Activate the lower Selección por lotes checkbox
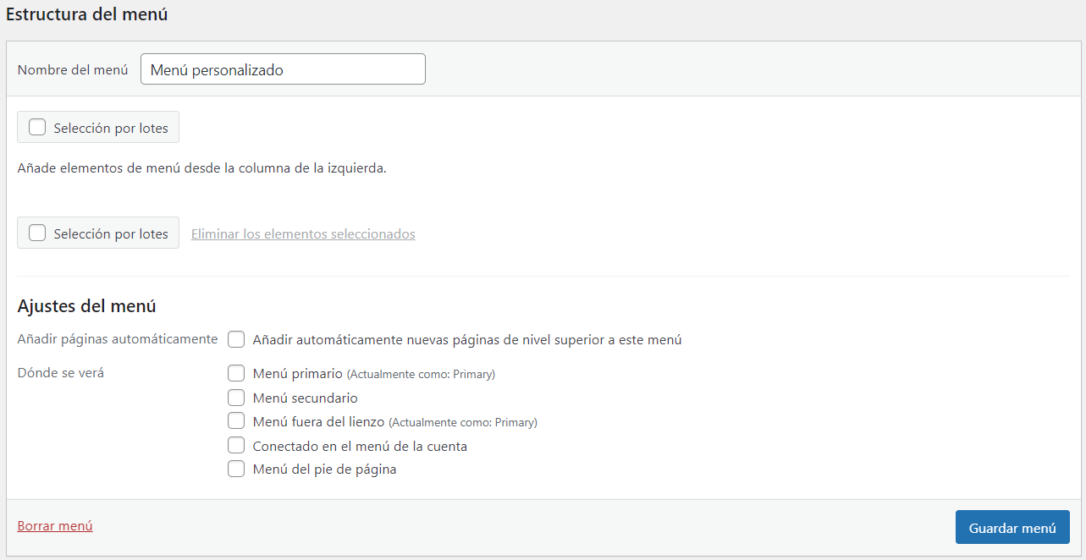This screenshot has height=560, width=1086. (x=37, y=233)
